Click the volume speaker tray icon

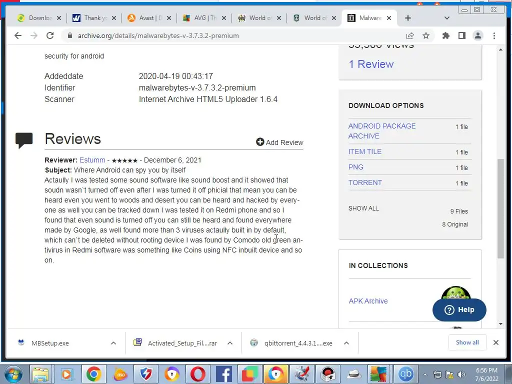point(461,374)
